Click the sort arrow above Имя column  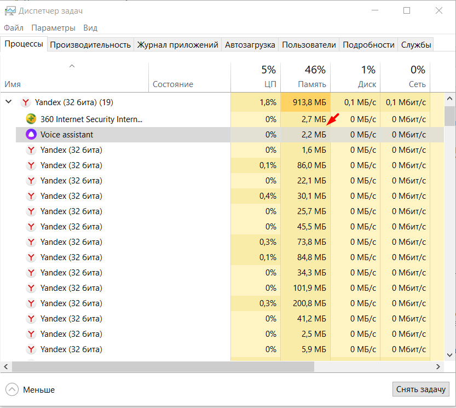(72, 66)
